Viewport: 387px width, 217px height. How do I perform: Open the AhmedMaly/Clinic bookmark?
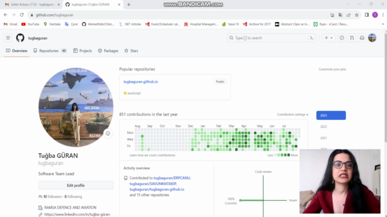(98, 24)
